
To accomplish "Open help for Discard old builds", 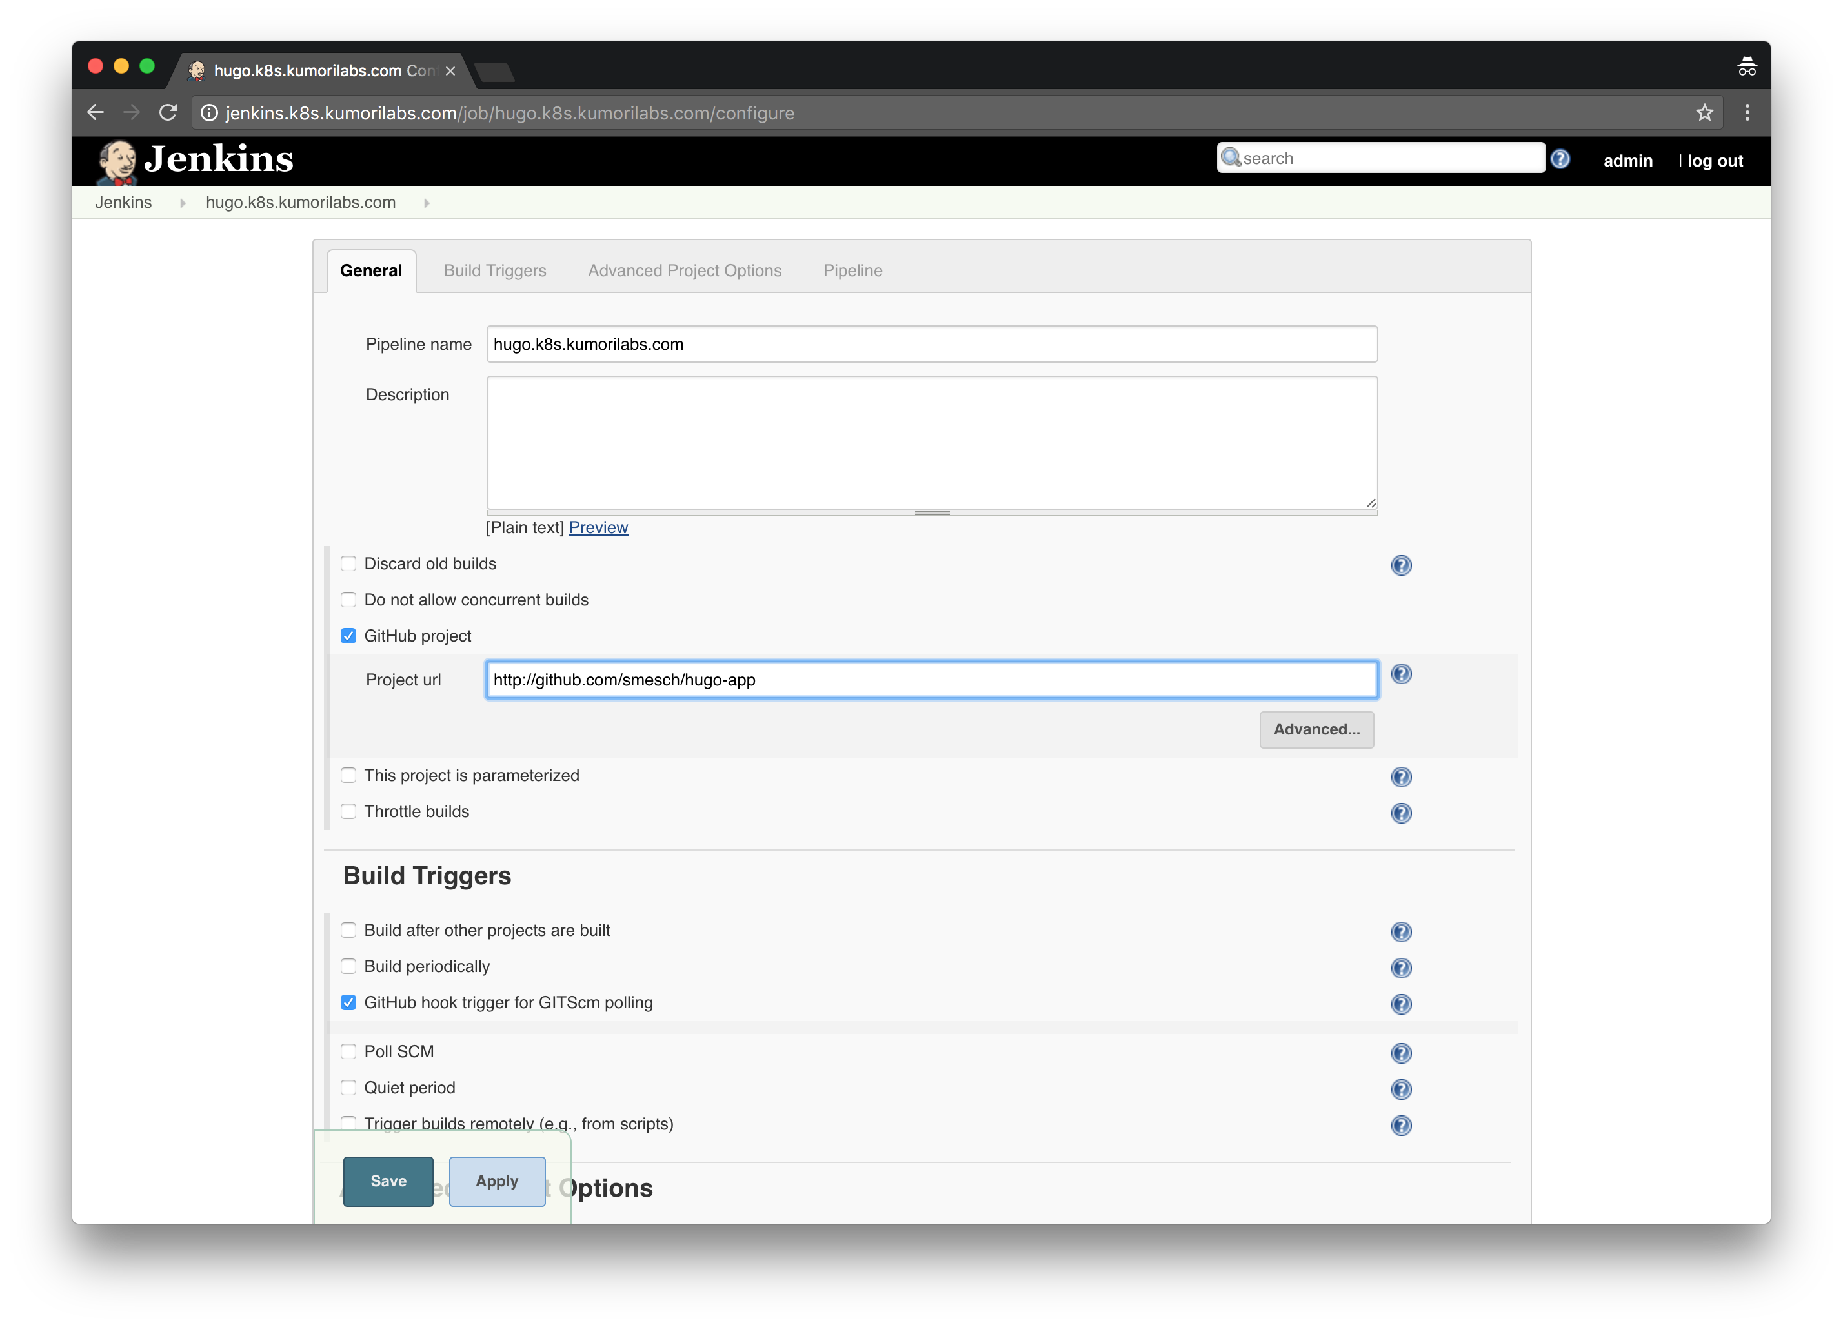I will (x=1401, y=565).
